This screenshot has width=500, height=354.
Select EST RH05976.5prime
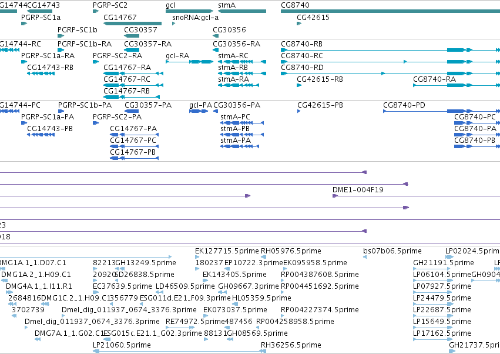(263, 257)
